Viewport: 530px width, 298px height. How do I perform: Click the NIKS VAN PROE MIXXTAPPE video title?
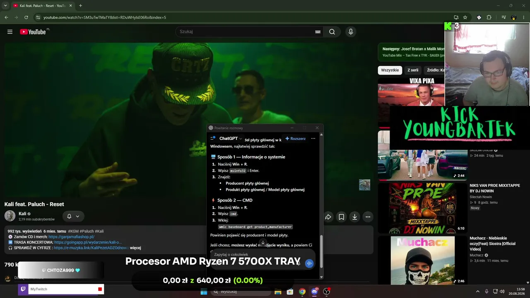coord(494,188)
